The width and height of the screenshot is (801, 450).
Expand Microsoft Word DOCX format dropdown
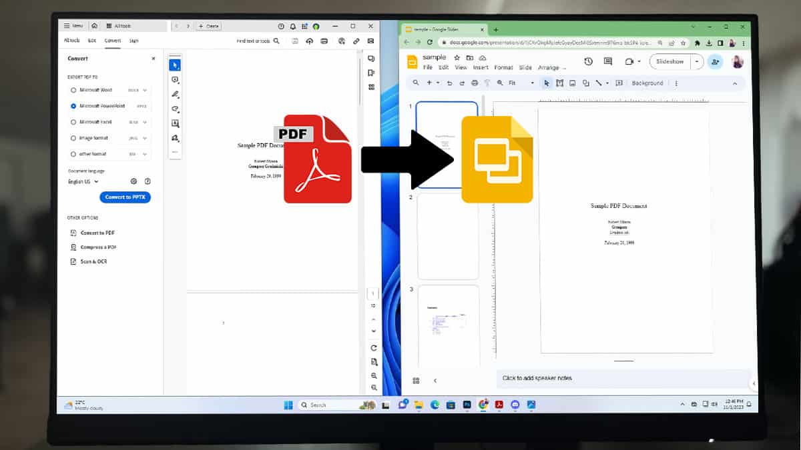pos(145,90)
